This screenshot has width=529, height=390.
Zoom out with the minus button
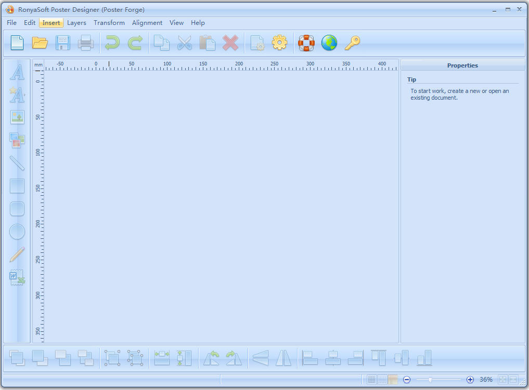(407, 380)
